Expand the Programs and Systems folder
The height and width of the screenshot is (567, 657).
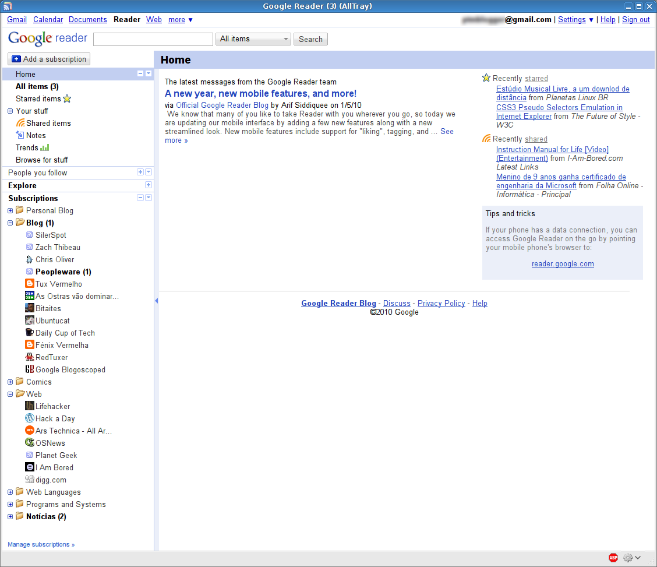[x=10, y=505]
